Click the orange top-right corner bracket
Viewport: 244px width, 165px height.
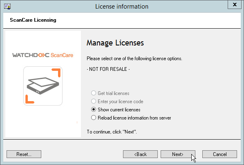[56, 72]
